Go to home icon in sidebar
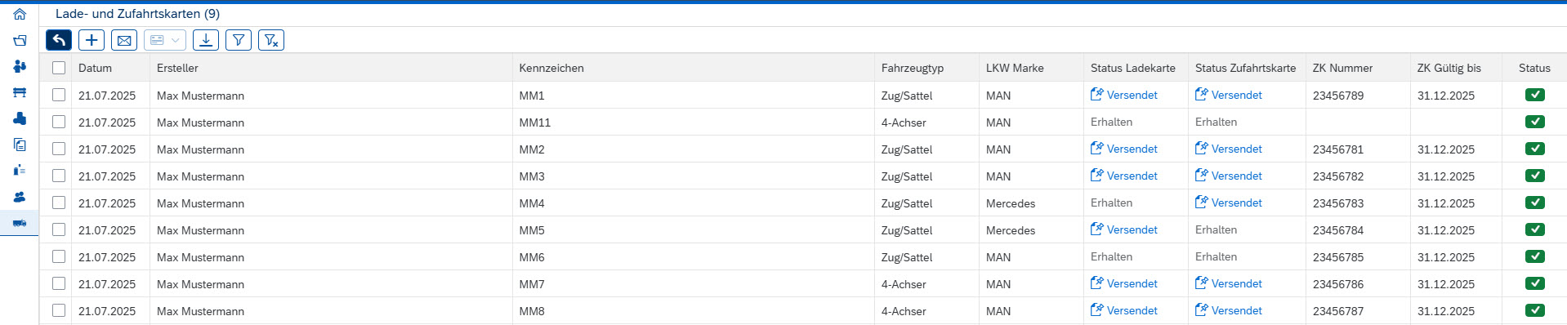 (20, 14)
